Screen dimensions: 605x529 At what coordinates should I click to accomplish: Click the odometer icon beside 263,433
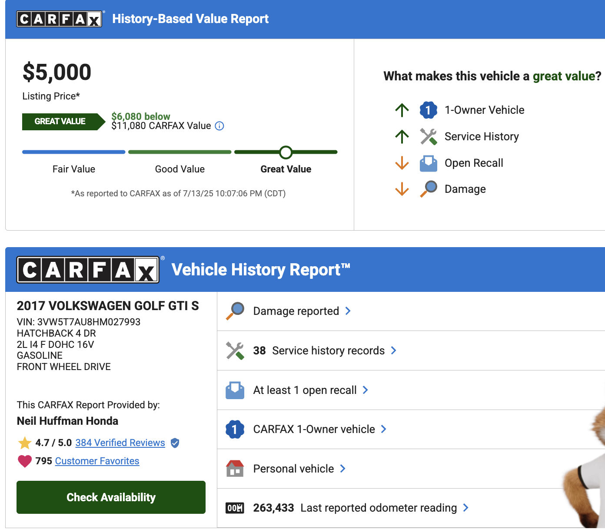(x=235, y=508)
